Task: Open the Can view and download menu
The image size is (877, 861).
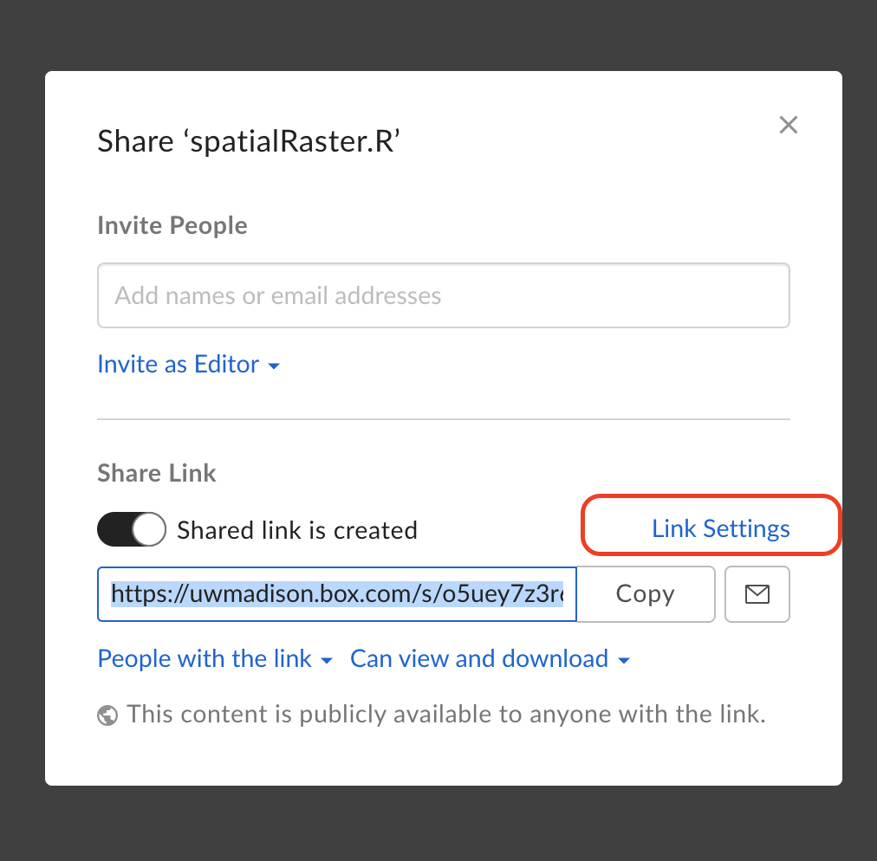Action: click(490, 658)
